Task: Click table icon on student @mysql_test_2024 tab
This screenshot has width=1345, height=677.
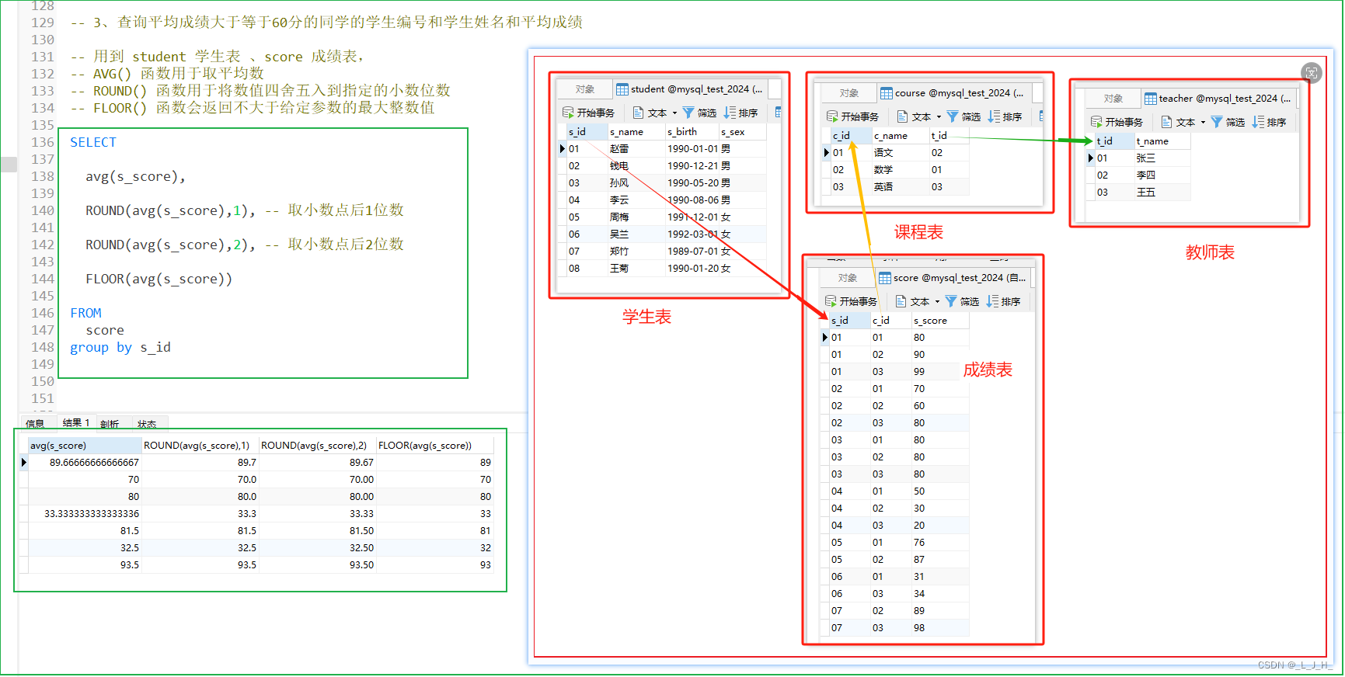Action: pos(622,89)
